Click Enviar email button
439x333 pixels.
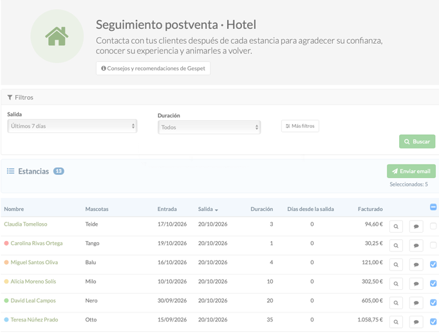pos(411,171)
